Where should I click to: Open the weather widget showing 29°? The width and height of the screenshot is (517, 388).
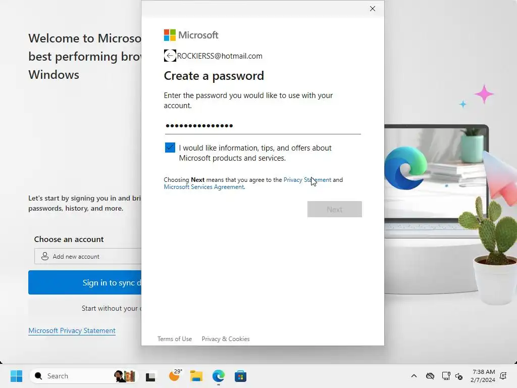[x=175, y=375]
